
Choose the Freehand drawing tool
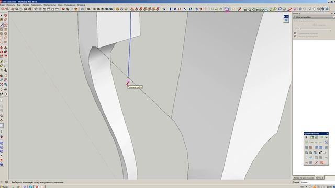(x=6, y=25)
